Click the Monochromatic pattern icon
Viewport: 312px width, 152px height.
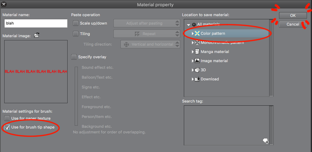point(197,43)
